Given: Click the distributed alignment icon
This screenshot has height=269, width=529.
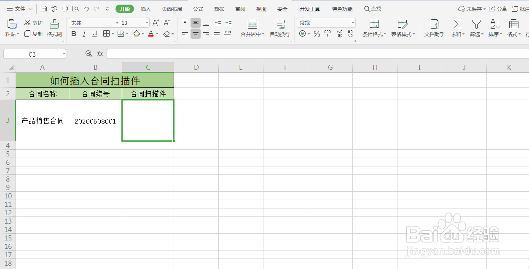Looking at the screenshot, I should click(x=227, y=34).
